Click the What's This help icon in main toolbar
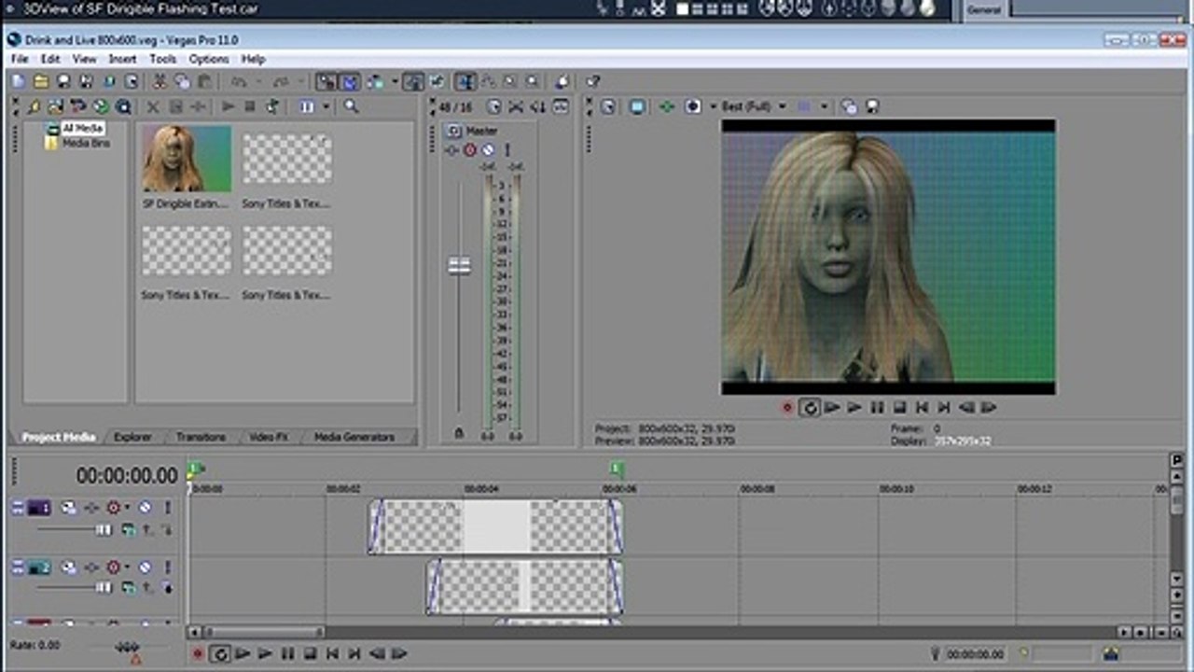This screenshot has height=672, width=1194. (x=591, y=81)
